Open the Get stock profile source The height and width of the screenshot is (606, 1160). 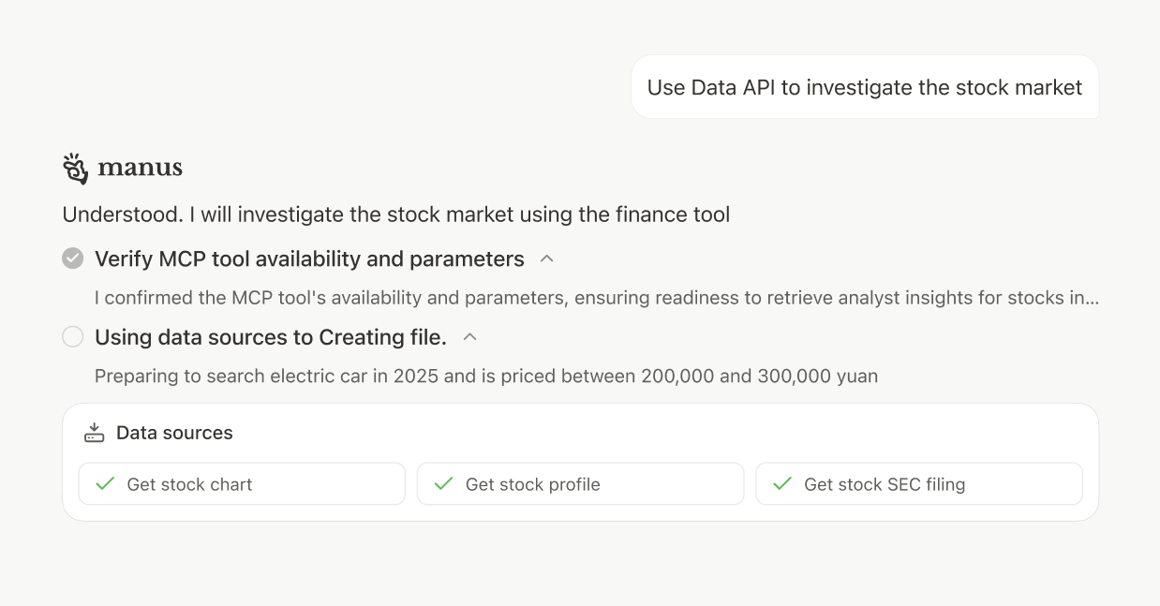click(x=579, y=483)
